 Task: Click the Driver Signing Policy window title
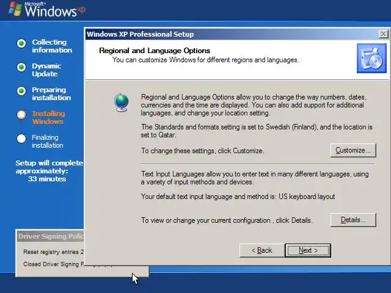pyautogui.click(x=51, y=236)
